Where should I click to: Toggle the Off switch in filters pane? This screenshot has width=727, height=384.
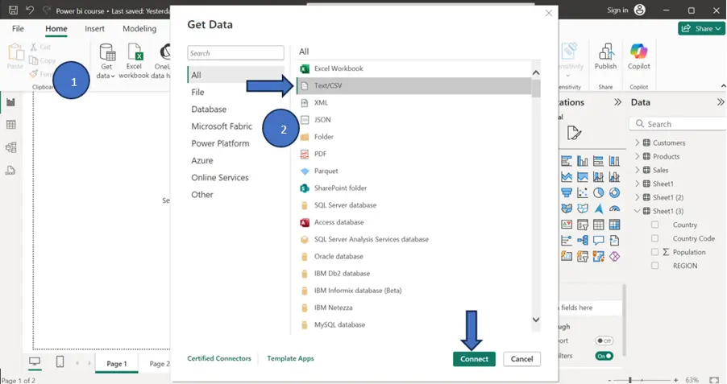[x=604, y=341]
